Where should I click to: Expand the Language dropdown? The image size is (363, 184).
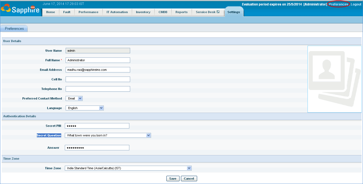[x=85, y=108]
